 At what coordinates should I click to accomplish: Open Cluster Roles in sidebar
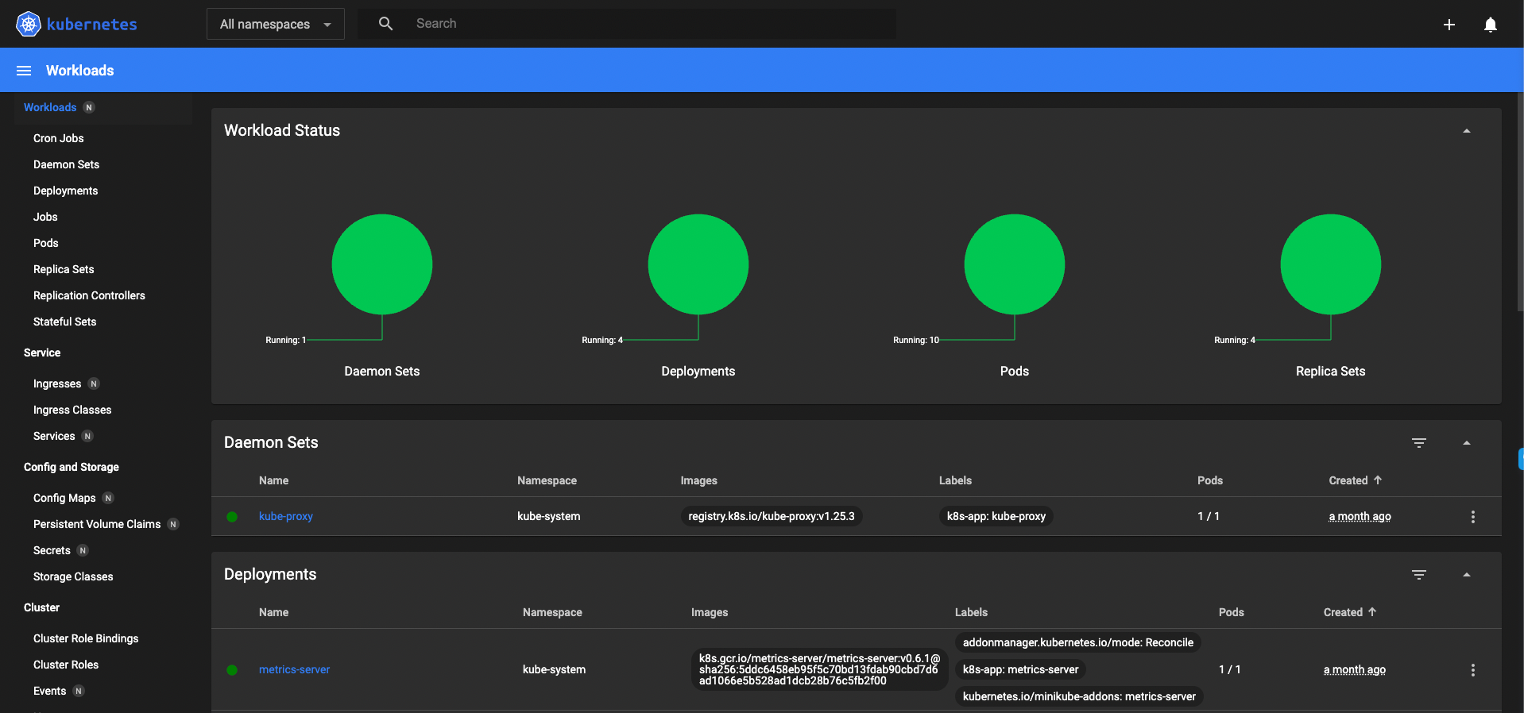66,665
